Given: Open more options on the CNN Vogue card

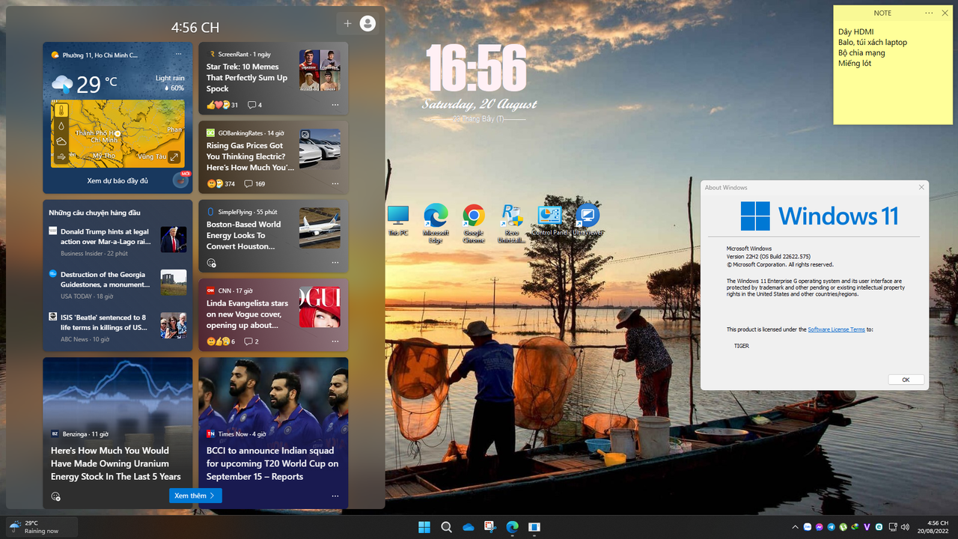Looking at the screenshot, I should [x=335, y=341].
